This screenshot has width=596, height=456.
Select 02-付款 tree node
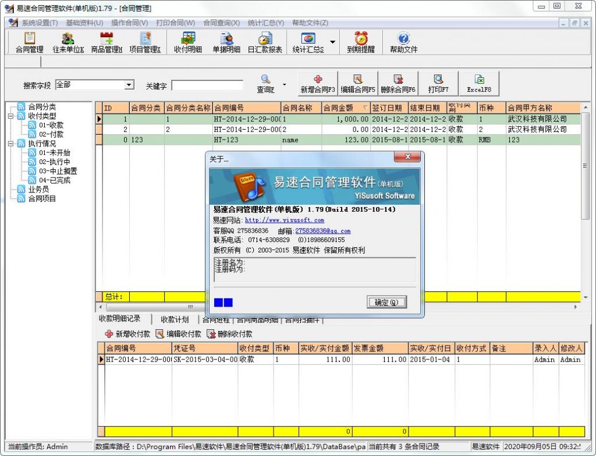51,134
